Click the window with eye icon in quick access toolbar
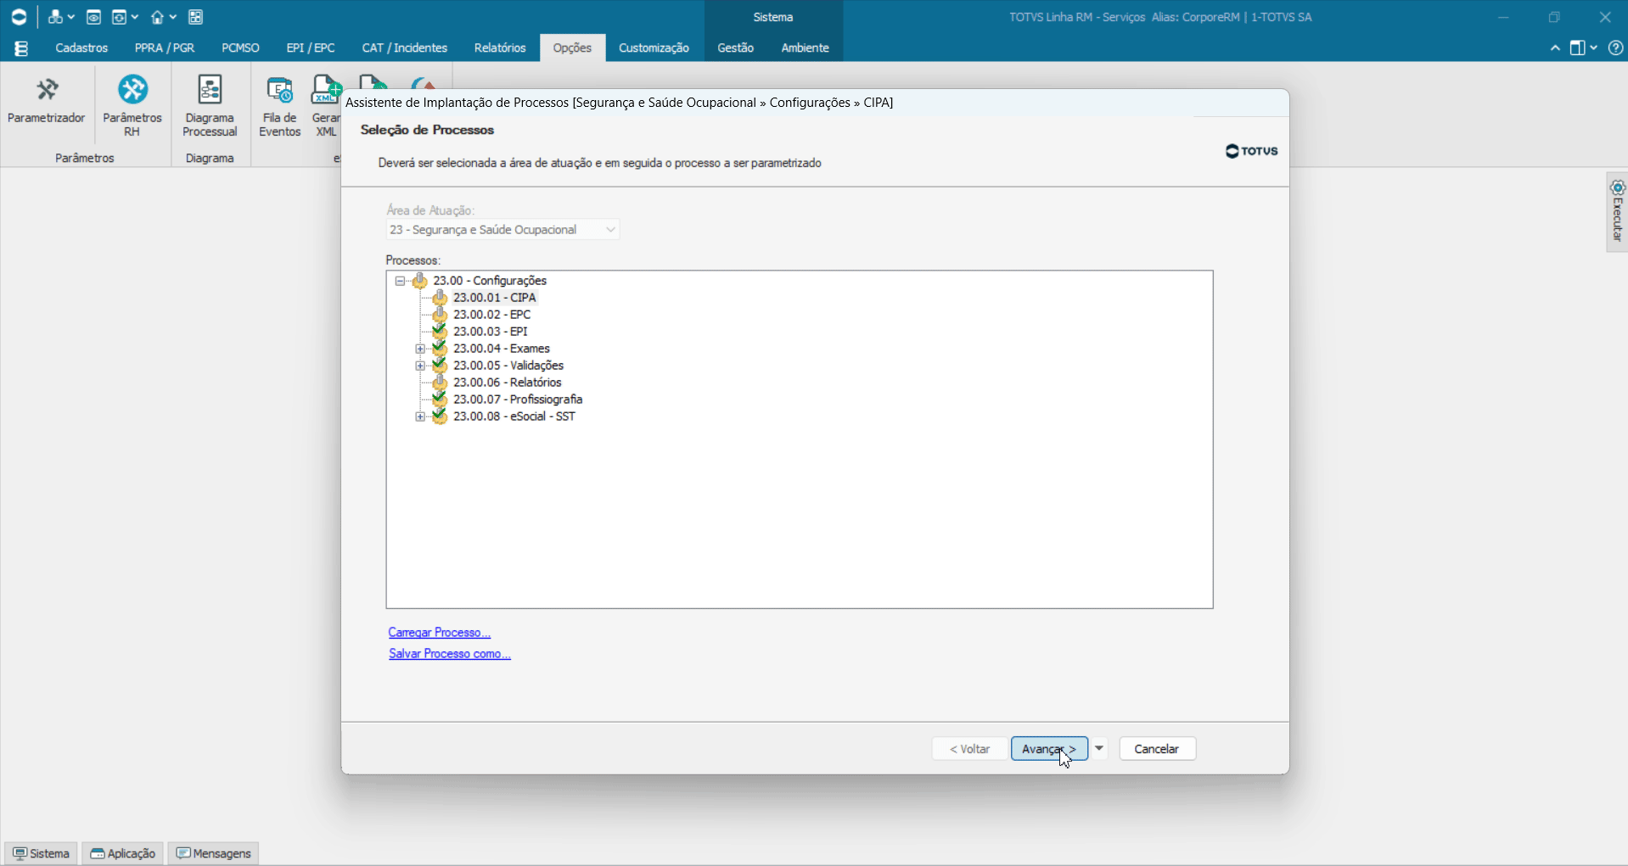 coord(94,17)
